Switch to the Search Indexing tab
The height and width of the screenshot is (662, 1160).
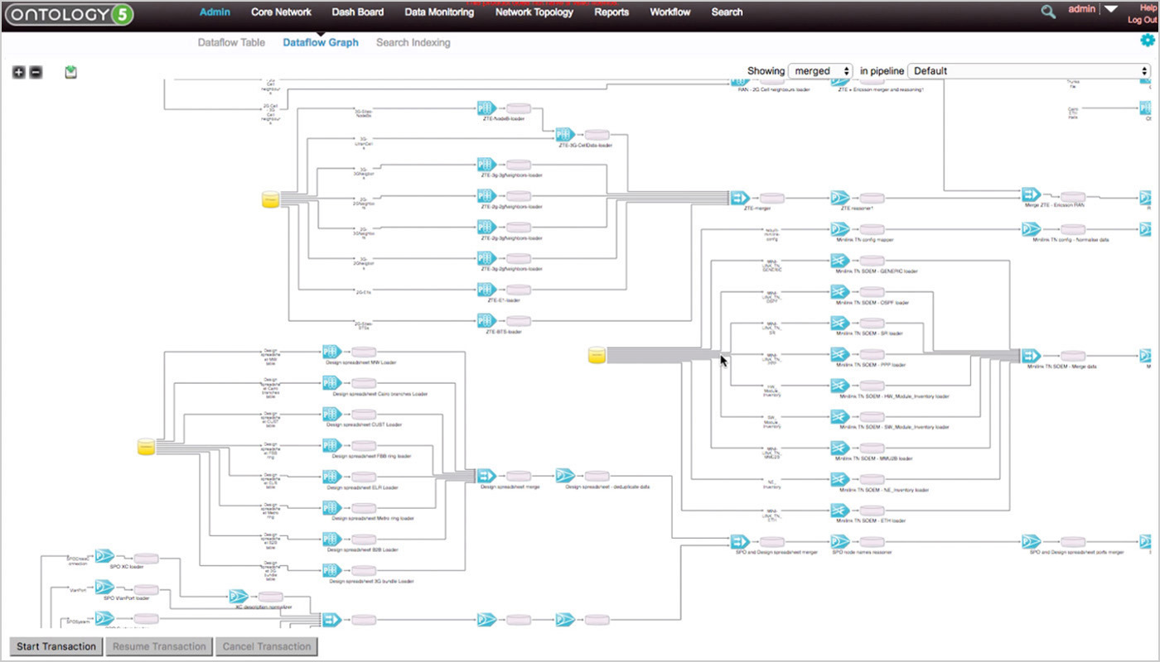[x=413, y=42]
